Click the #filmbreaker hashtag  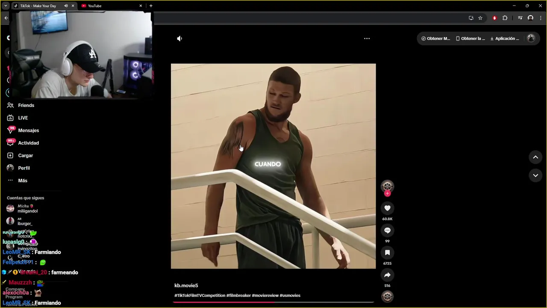[x=238, y=296]
